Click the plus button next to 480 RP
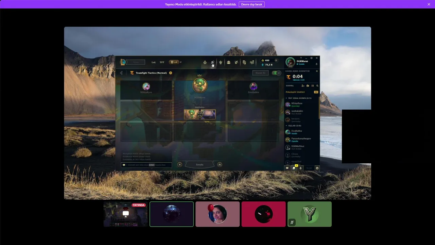Viewport: 435px width, 245px height. pyautogui.click(x=276, y=61)
